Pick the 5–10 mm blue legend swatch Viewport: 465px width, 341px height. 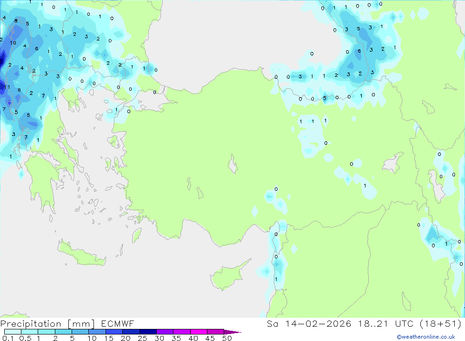[x=80, y=332]
